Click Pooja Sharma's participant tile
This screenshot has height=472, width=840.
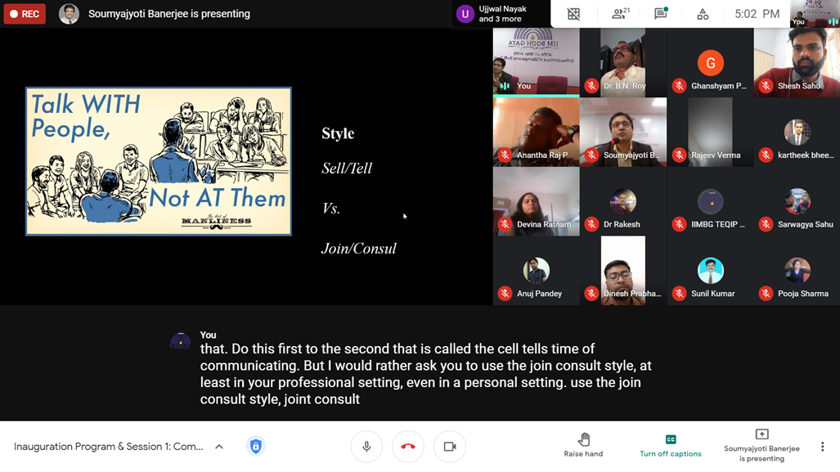pos(797,271)
